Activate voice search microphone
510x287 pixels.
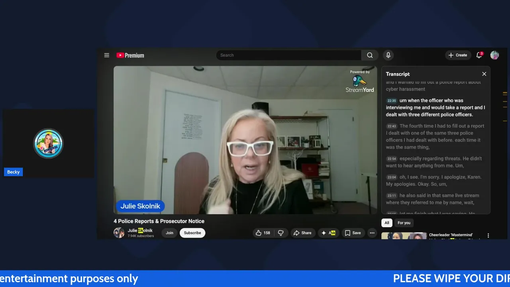pyautogui.click(x=388, y=55)
